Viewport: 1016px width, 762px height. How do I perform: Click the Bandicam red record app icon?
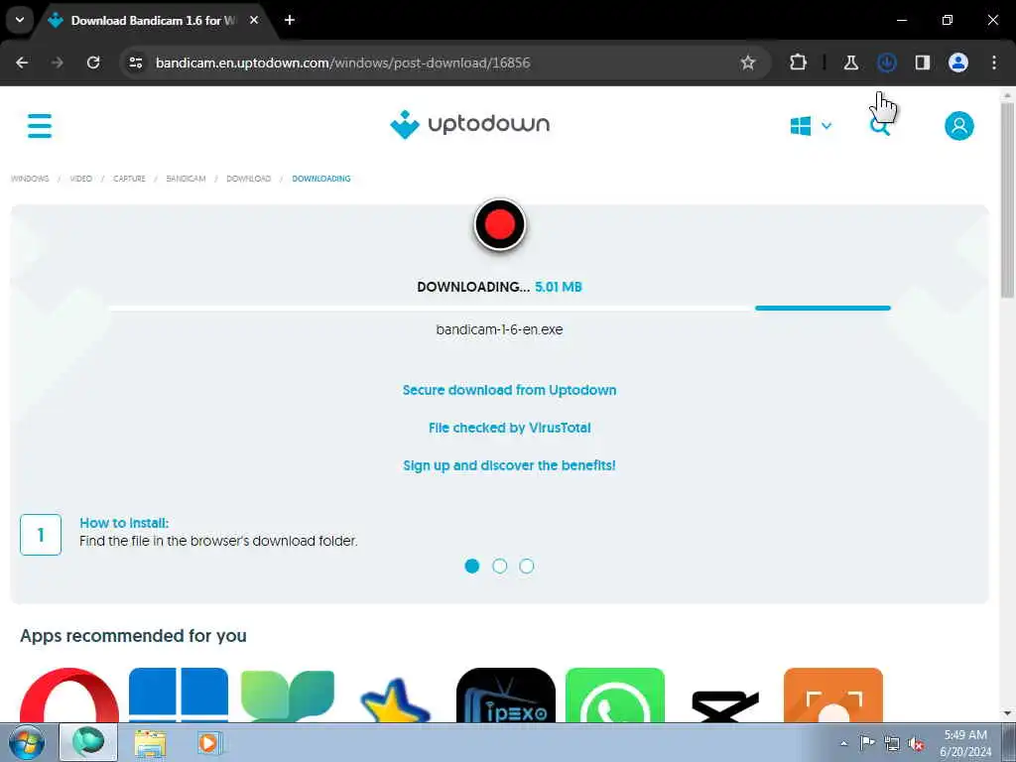pyautogui.click(x=500, y=225)
